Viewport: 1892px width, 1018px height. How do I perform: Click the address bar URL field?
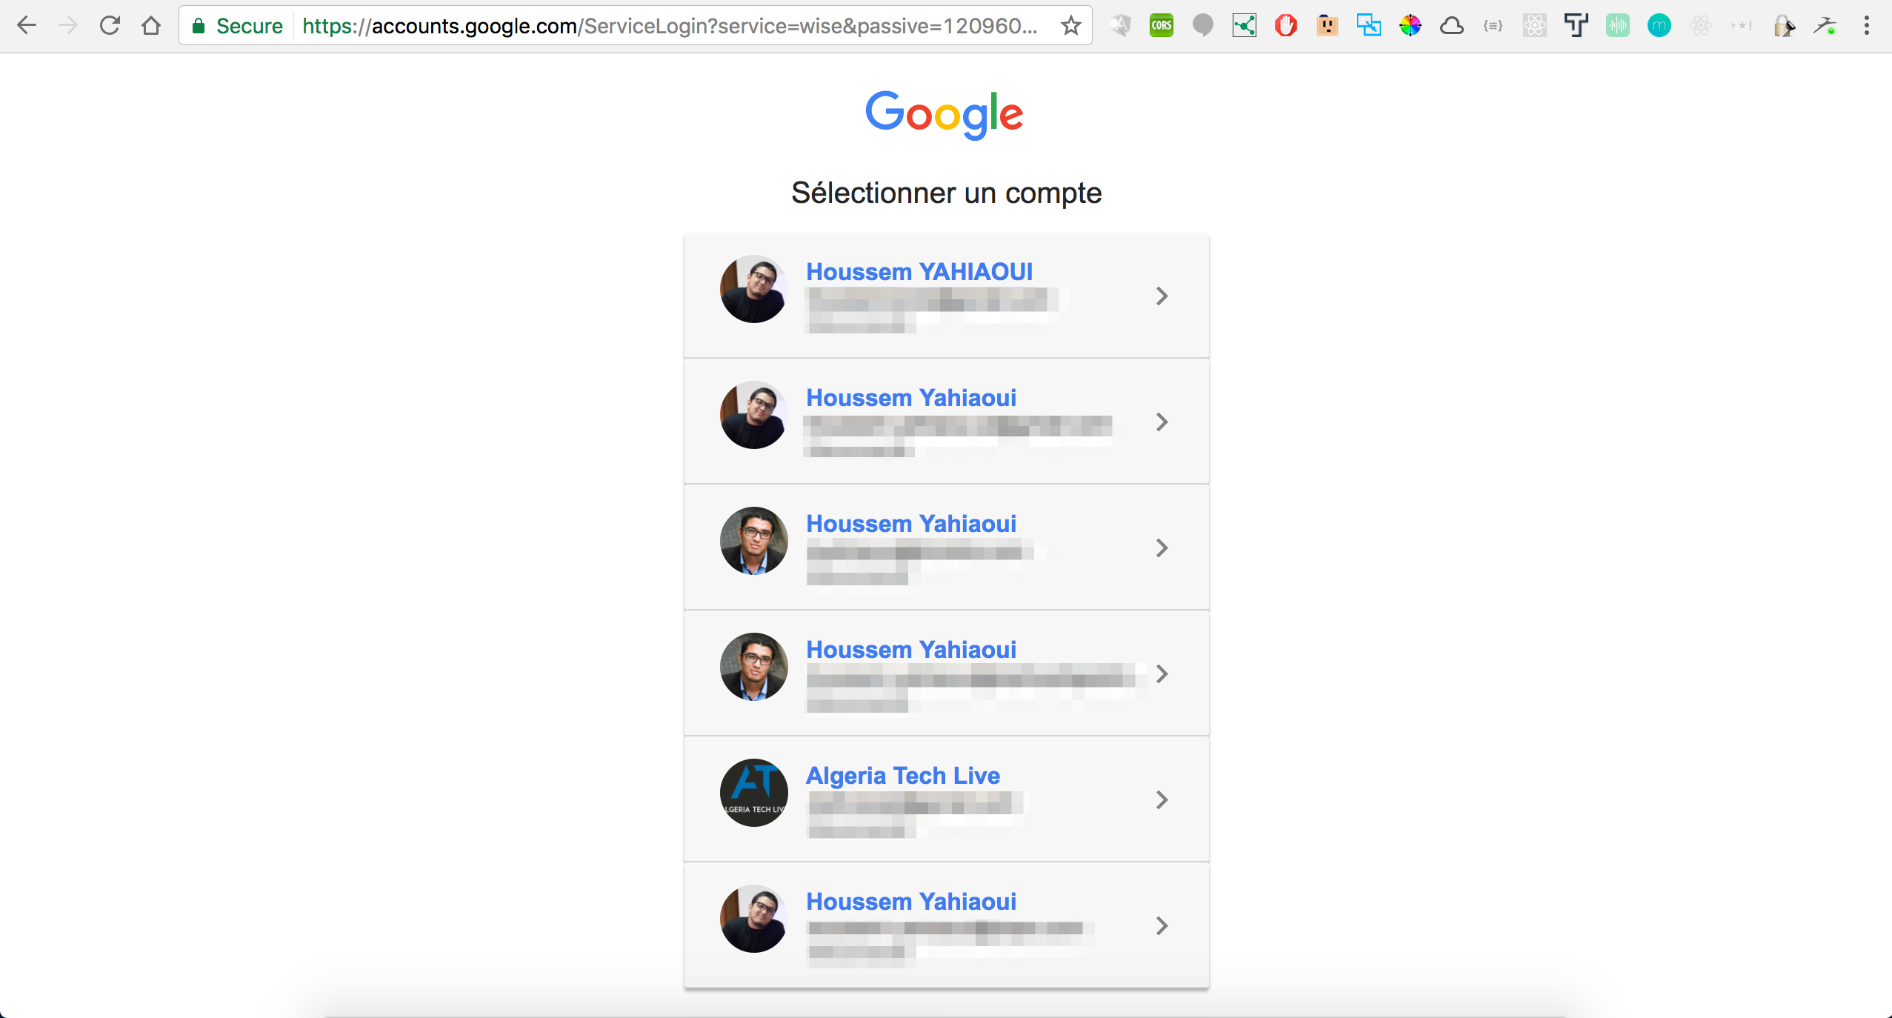pyautogui.click(x=667, y=26)
